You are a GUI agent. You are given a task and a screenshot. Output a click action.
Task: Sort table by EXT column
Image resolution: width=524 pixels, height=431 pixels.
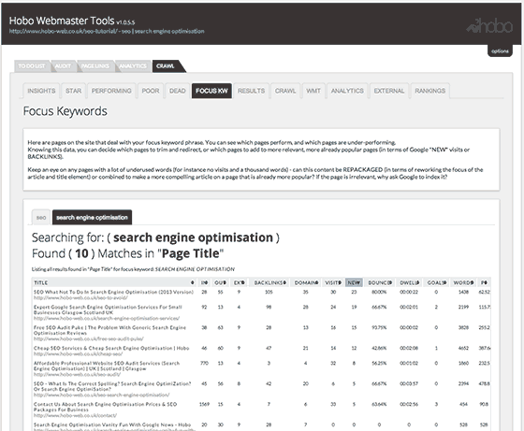(x=239, y=282)
